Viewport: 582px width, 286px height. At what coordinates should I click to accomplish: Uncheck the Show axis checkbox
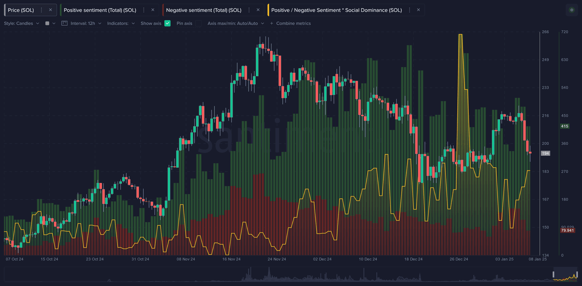167,23
